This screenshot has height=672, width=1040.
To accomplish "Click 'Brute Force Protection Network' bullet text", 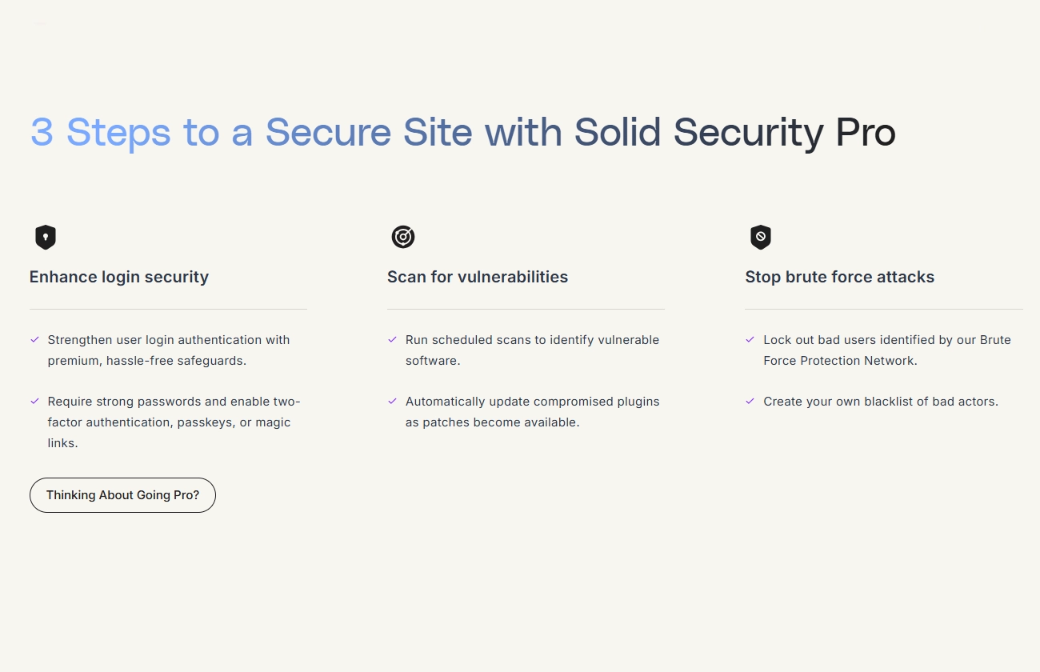I will tap(887, 350).
